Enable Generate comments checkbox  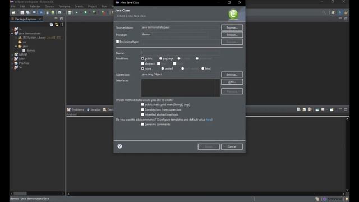coord(142,124)
